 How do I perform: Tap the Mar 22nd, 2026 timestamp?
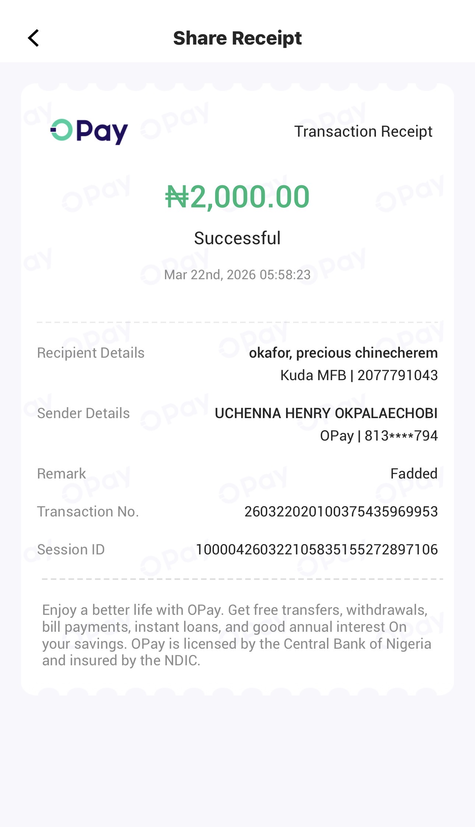pyautogui.click(x=237, y=275)
